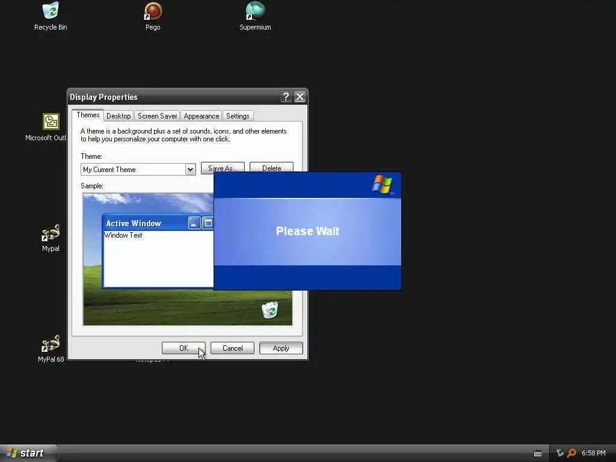The height and width of the screenshot is (462, 616).
Task: Click the Apply button
Action: pos(281,348)
